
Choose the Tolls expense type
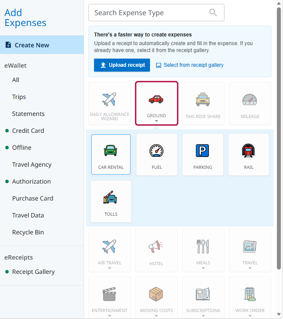[x=111, y=201]
